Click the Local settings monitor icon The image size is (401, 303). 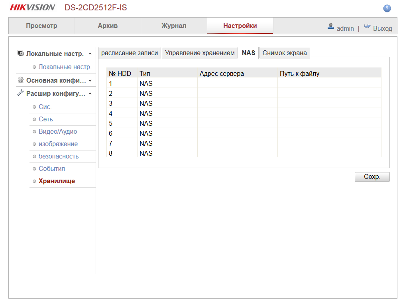pos(21,53)
